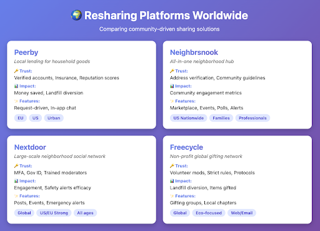The height and width of the screenshot is (231, 320).
Task: Click the Trust label on the Nextdoor card
Action: [x=26, y=166]
